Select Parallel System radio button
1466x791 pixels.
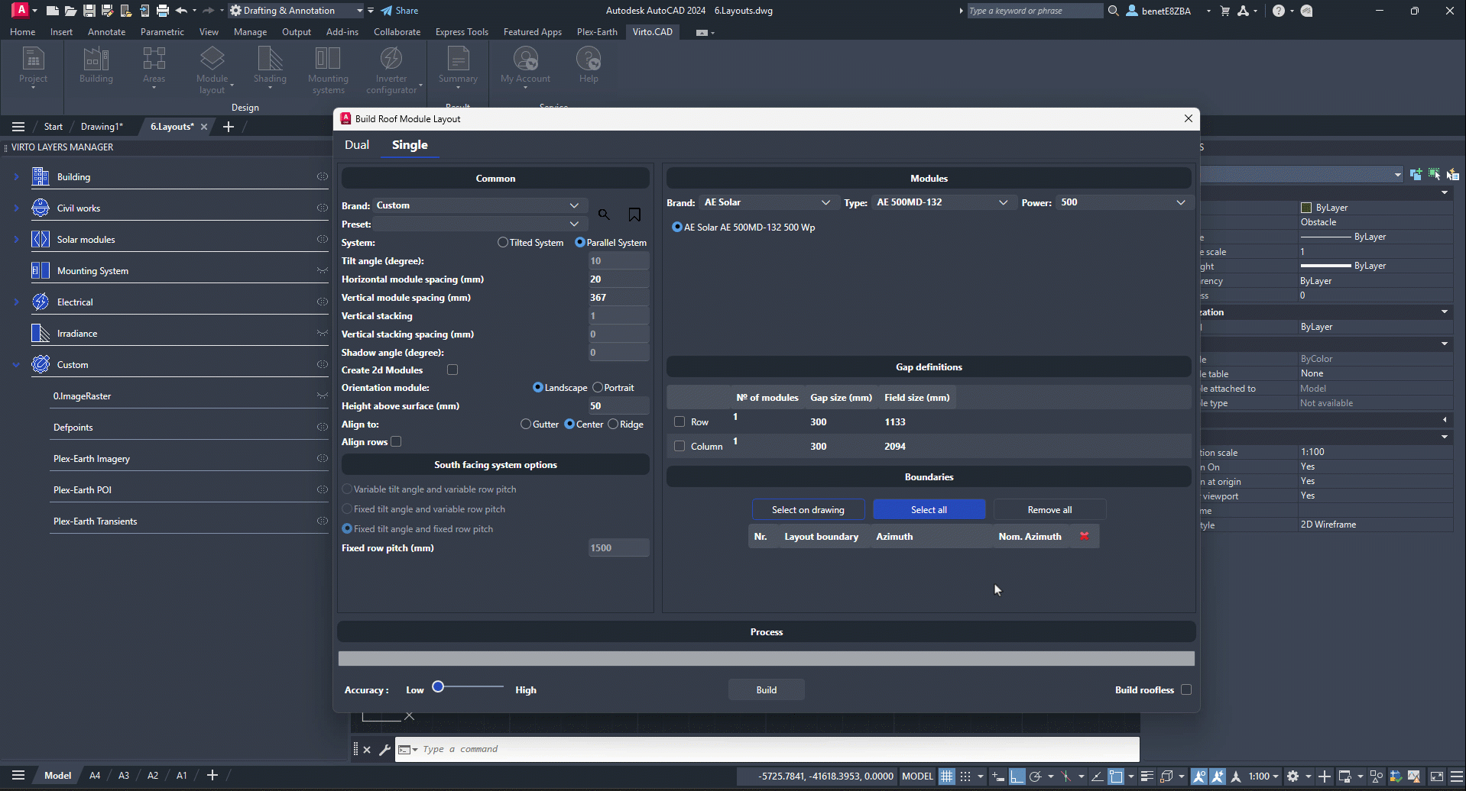click(580, 242)
